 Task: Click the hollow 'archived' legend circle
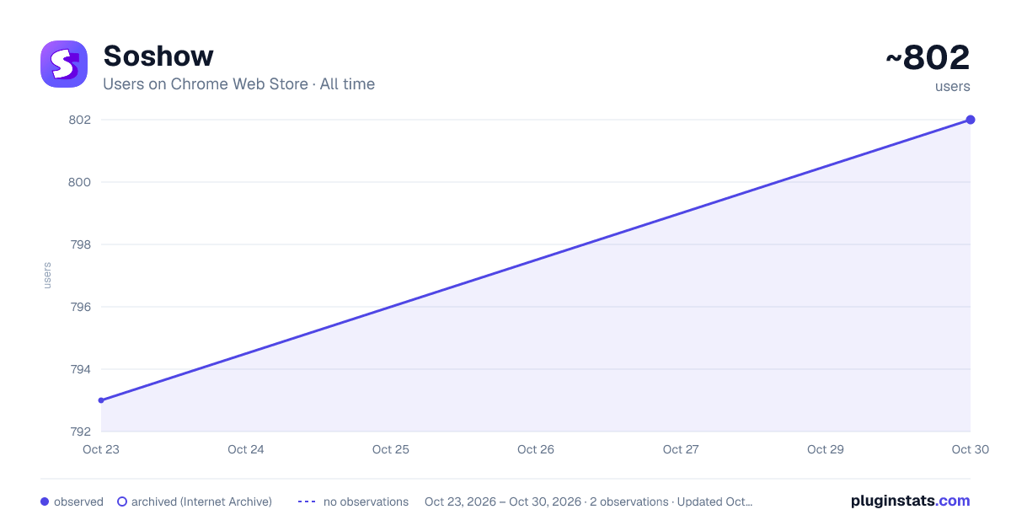(x=122, y=501)
